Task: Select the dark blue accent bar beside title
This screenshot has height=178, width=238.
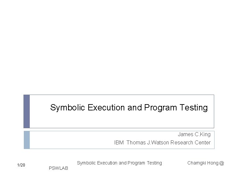Action: click(26, 111)
